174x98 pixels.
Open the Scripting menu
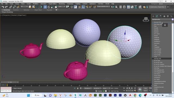(78, 4)
